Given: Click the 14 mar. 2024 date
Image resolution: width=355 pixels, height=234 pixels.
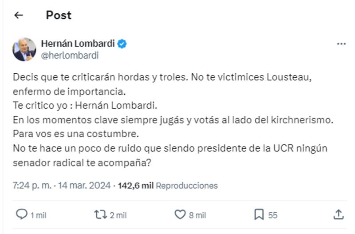Looking at the screenshot, I should click(84, 185).
